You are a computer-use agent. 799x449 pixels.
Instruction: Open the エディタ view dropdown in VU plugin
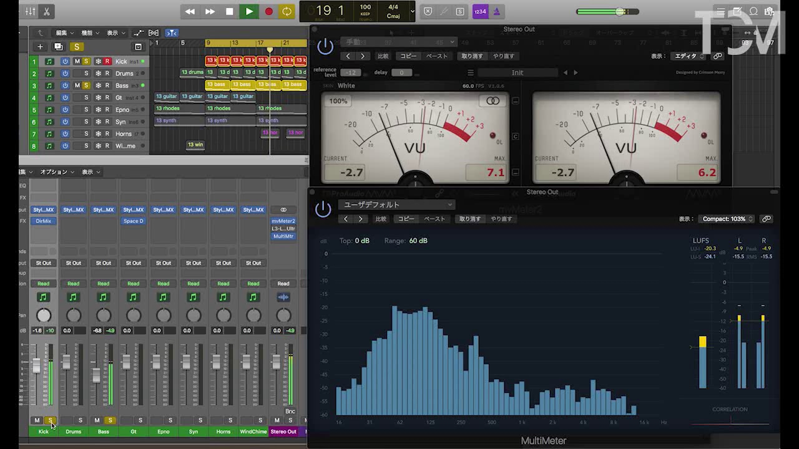689,56
